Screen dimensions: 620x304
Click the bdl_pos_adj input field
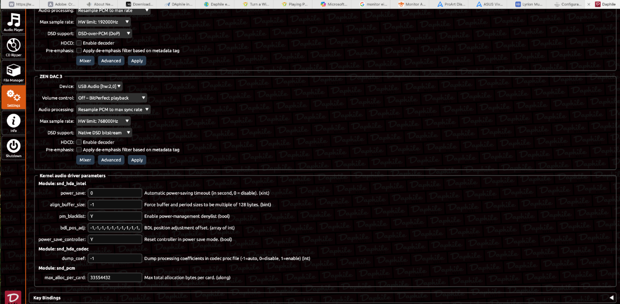click(x=115, y=228)
